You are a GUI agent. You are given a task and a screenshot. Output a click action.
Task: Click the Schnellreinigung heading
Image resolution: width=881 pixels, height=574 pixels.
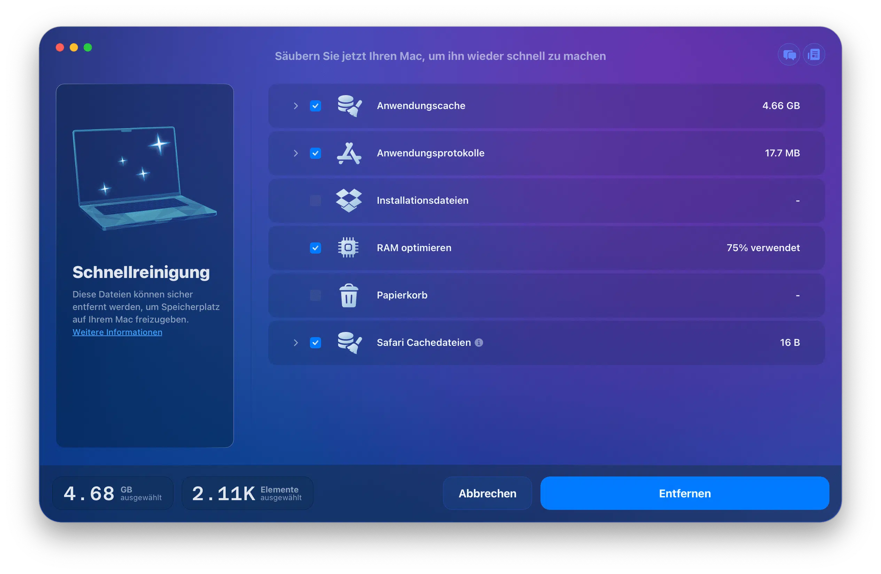141,273
